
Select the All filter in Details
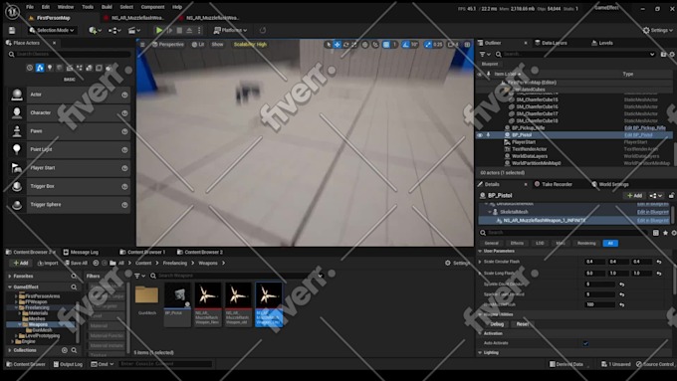pos(610,244)
